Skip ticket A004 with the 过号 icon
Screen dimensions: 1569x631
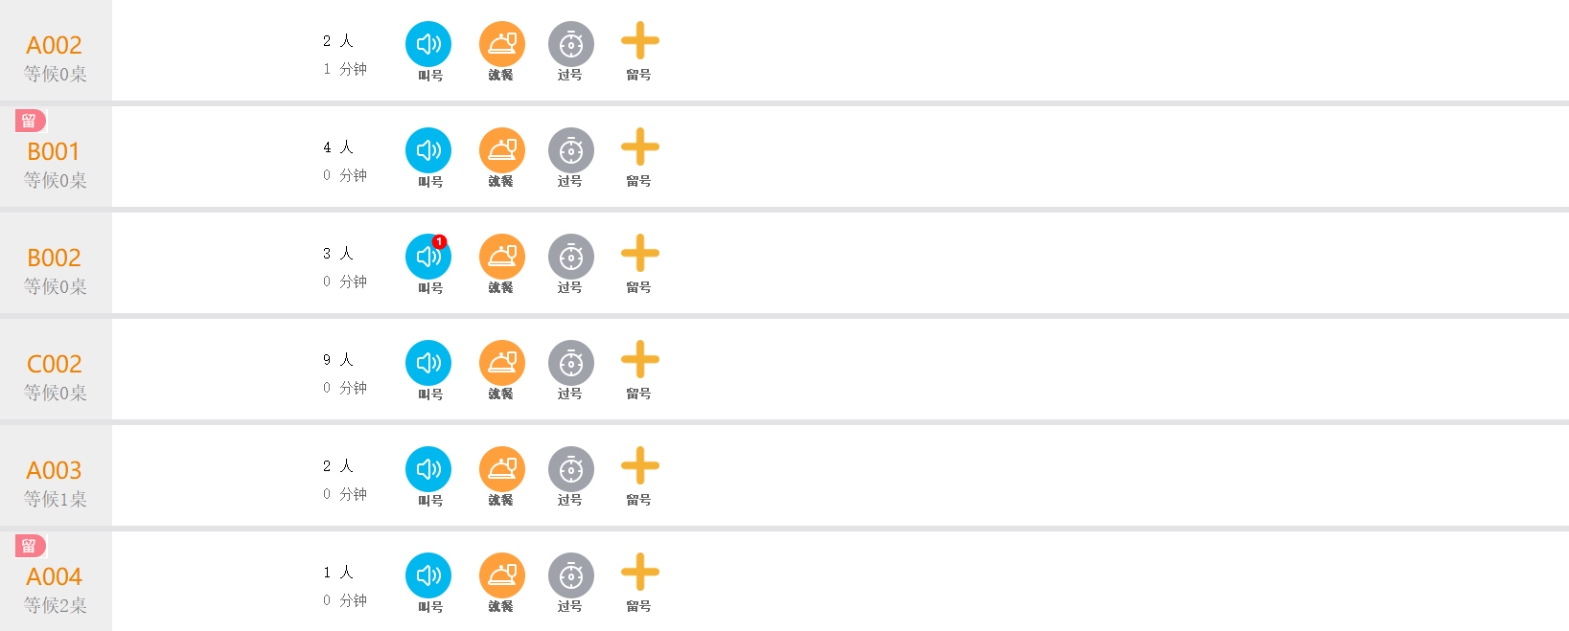click(570, 575)
